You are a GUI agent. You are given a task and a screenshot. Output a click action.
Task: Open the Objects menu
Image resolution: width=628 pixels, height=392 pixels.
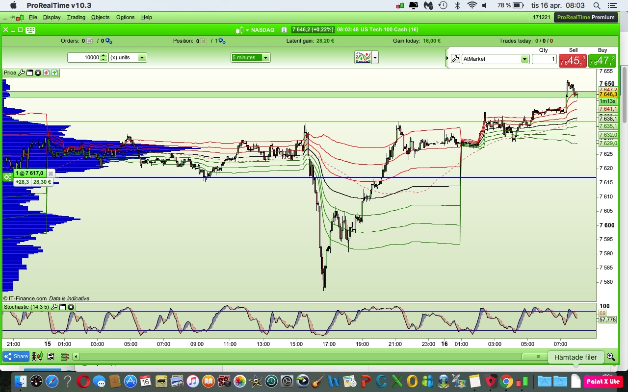(100, 17)
